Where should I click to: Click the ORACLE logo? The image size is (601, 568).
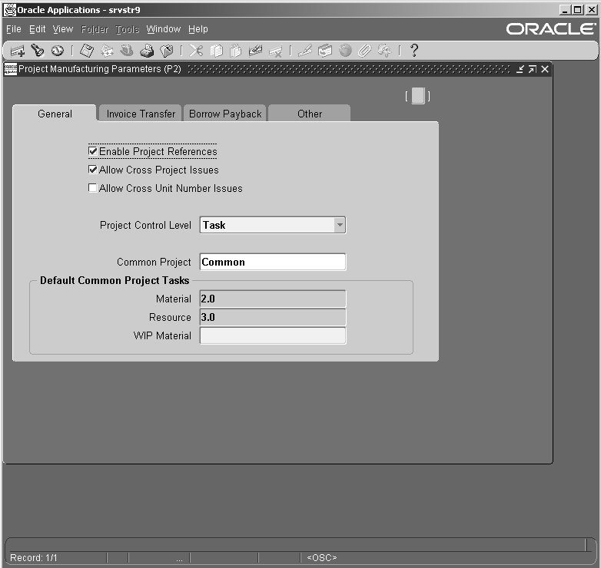(x=551, y=29)
